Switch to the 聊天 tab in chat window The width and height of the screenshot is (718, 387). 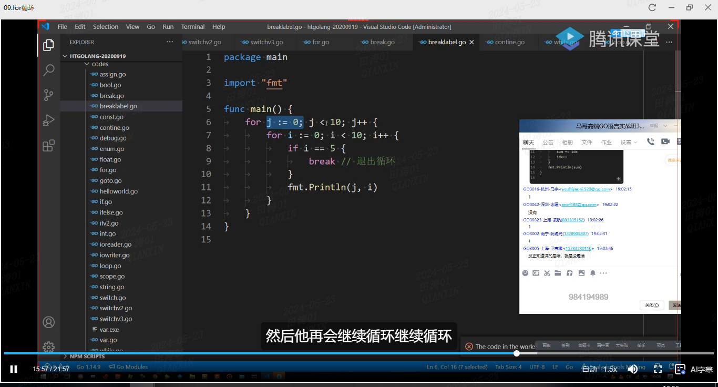(528, 142)
